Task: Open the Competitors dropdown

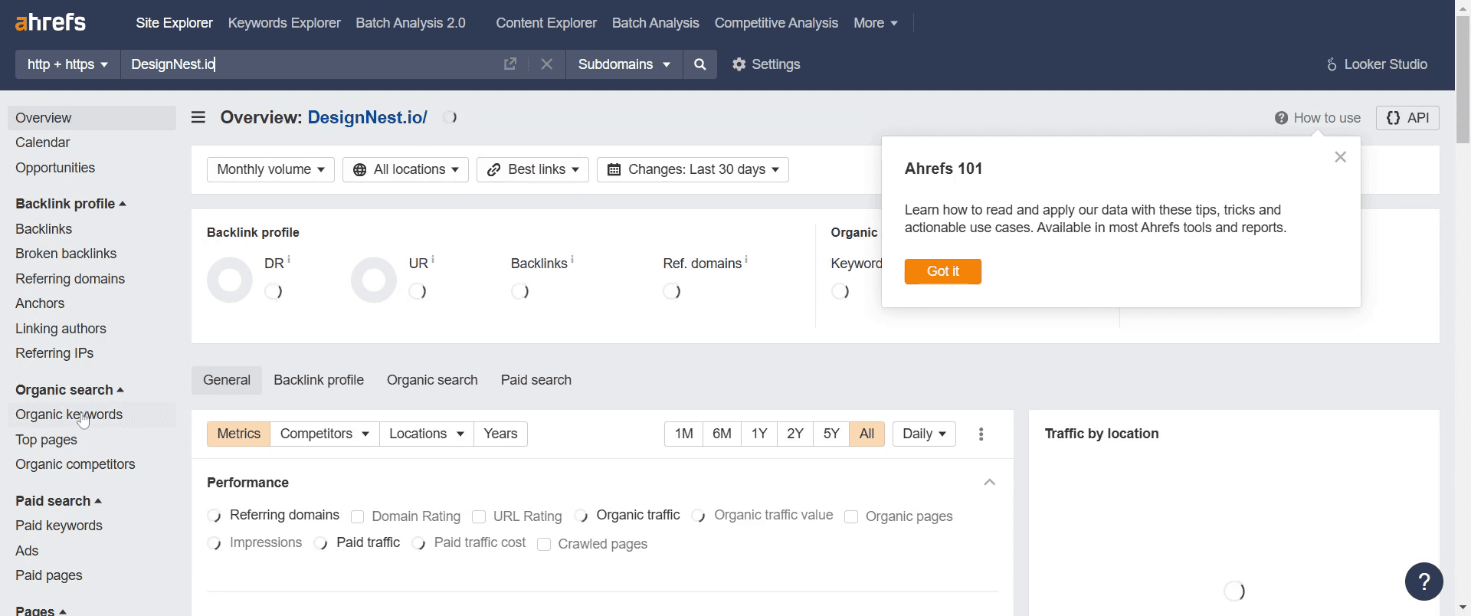Action: pyautogui.click(x=325, y=434)
